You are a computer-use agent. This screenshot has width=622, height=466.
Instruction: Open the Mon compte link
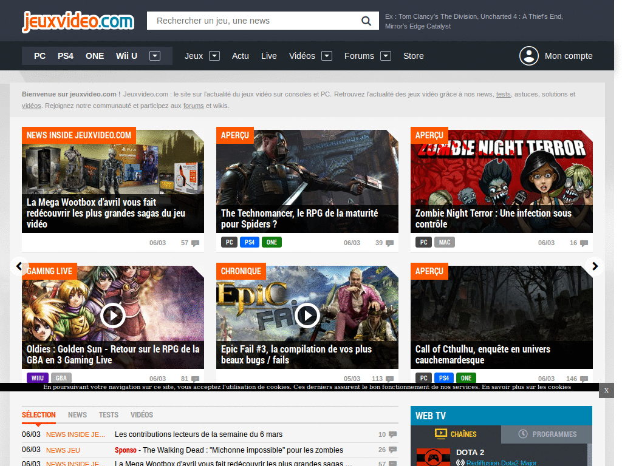569,56
